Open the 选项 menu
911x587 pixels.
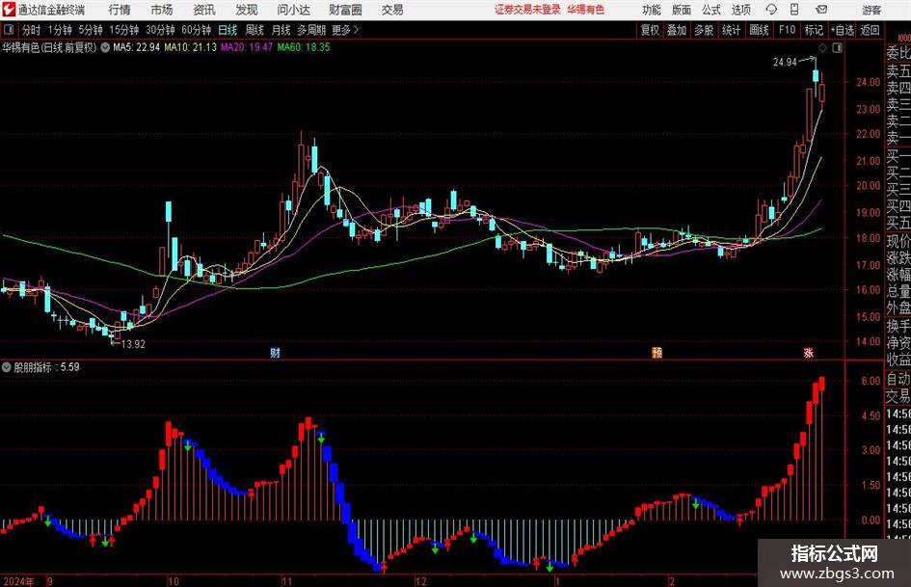pos(740,10)
